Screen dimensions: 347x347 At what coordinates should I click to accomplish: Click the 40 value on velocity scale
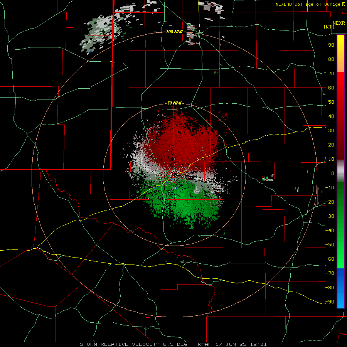click(331, 116)
